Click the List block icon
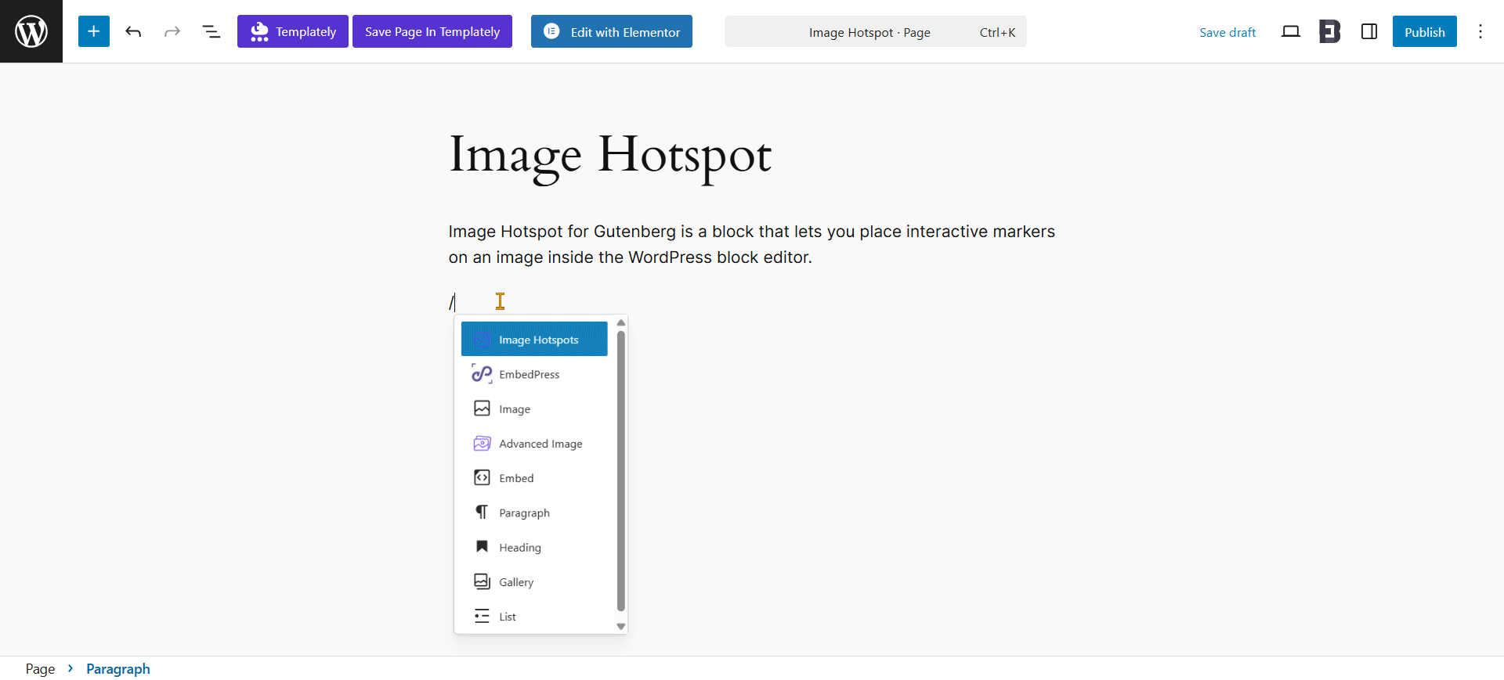This screenshot has width=1504, height=680. click(x=482, y=616)
